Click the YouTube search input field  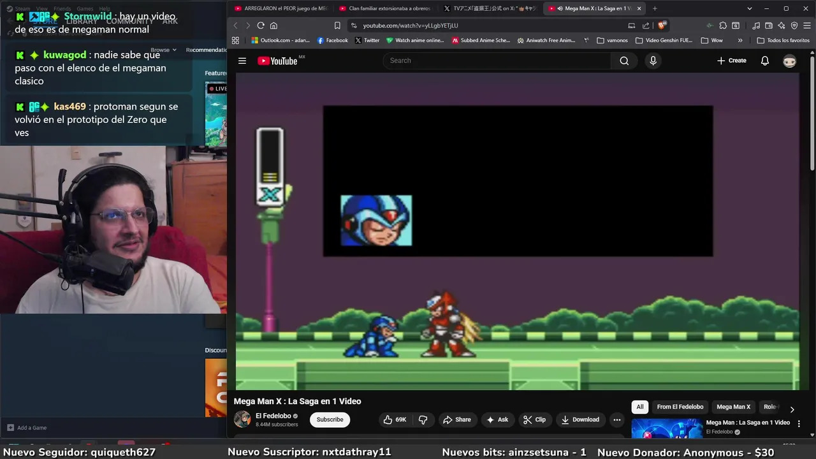[x=497, y=61]
